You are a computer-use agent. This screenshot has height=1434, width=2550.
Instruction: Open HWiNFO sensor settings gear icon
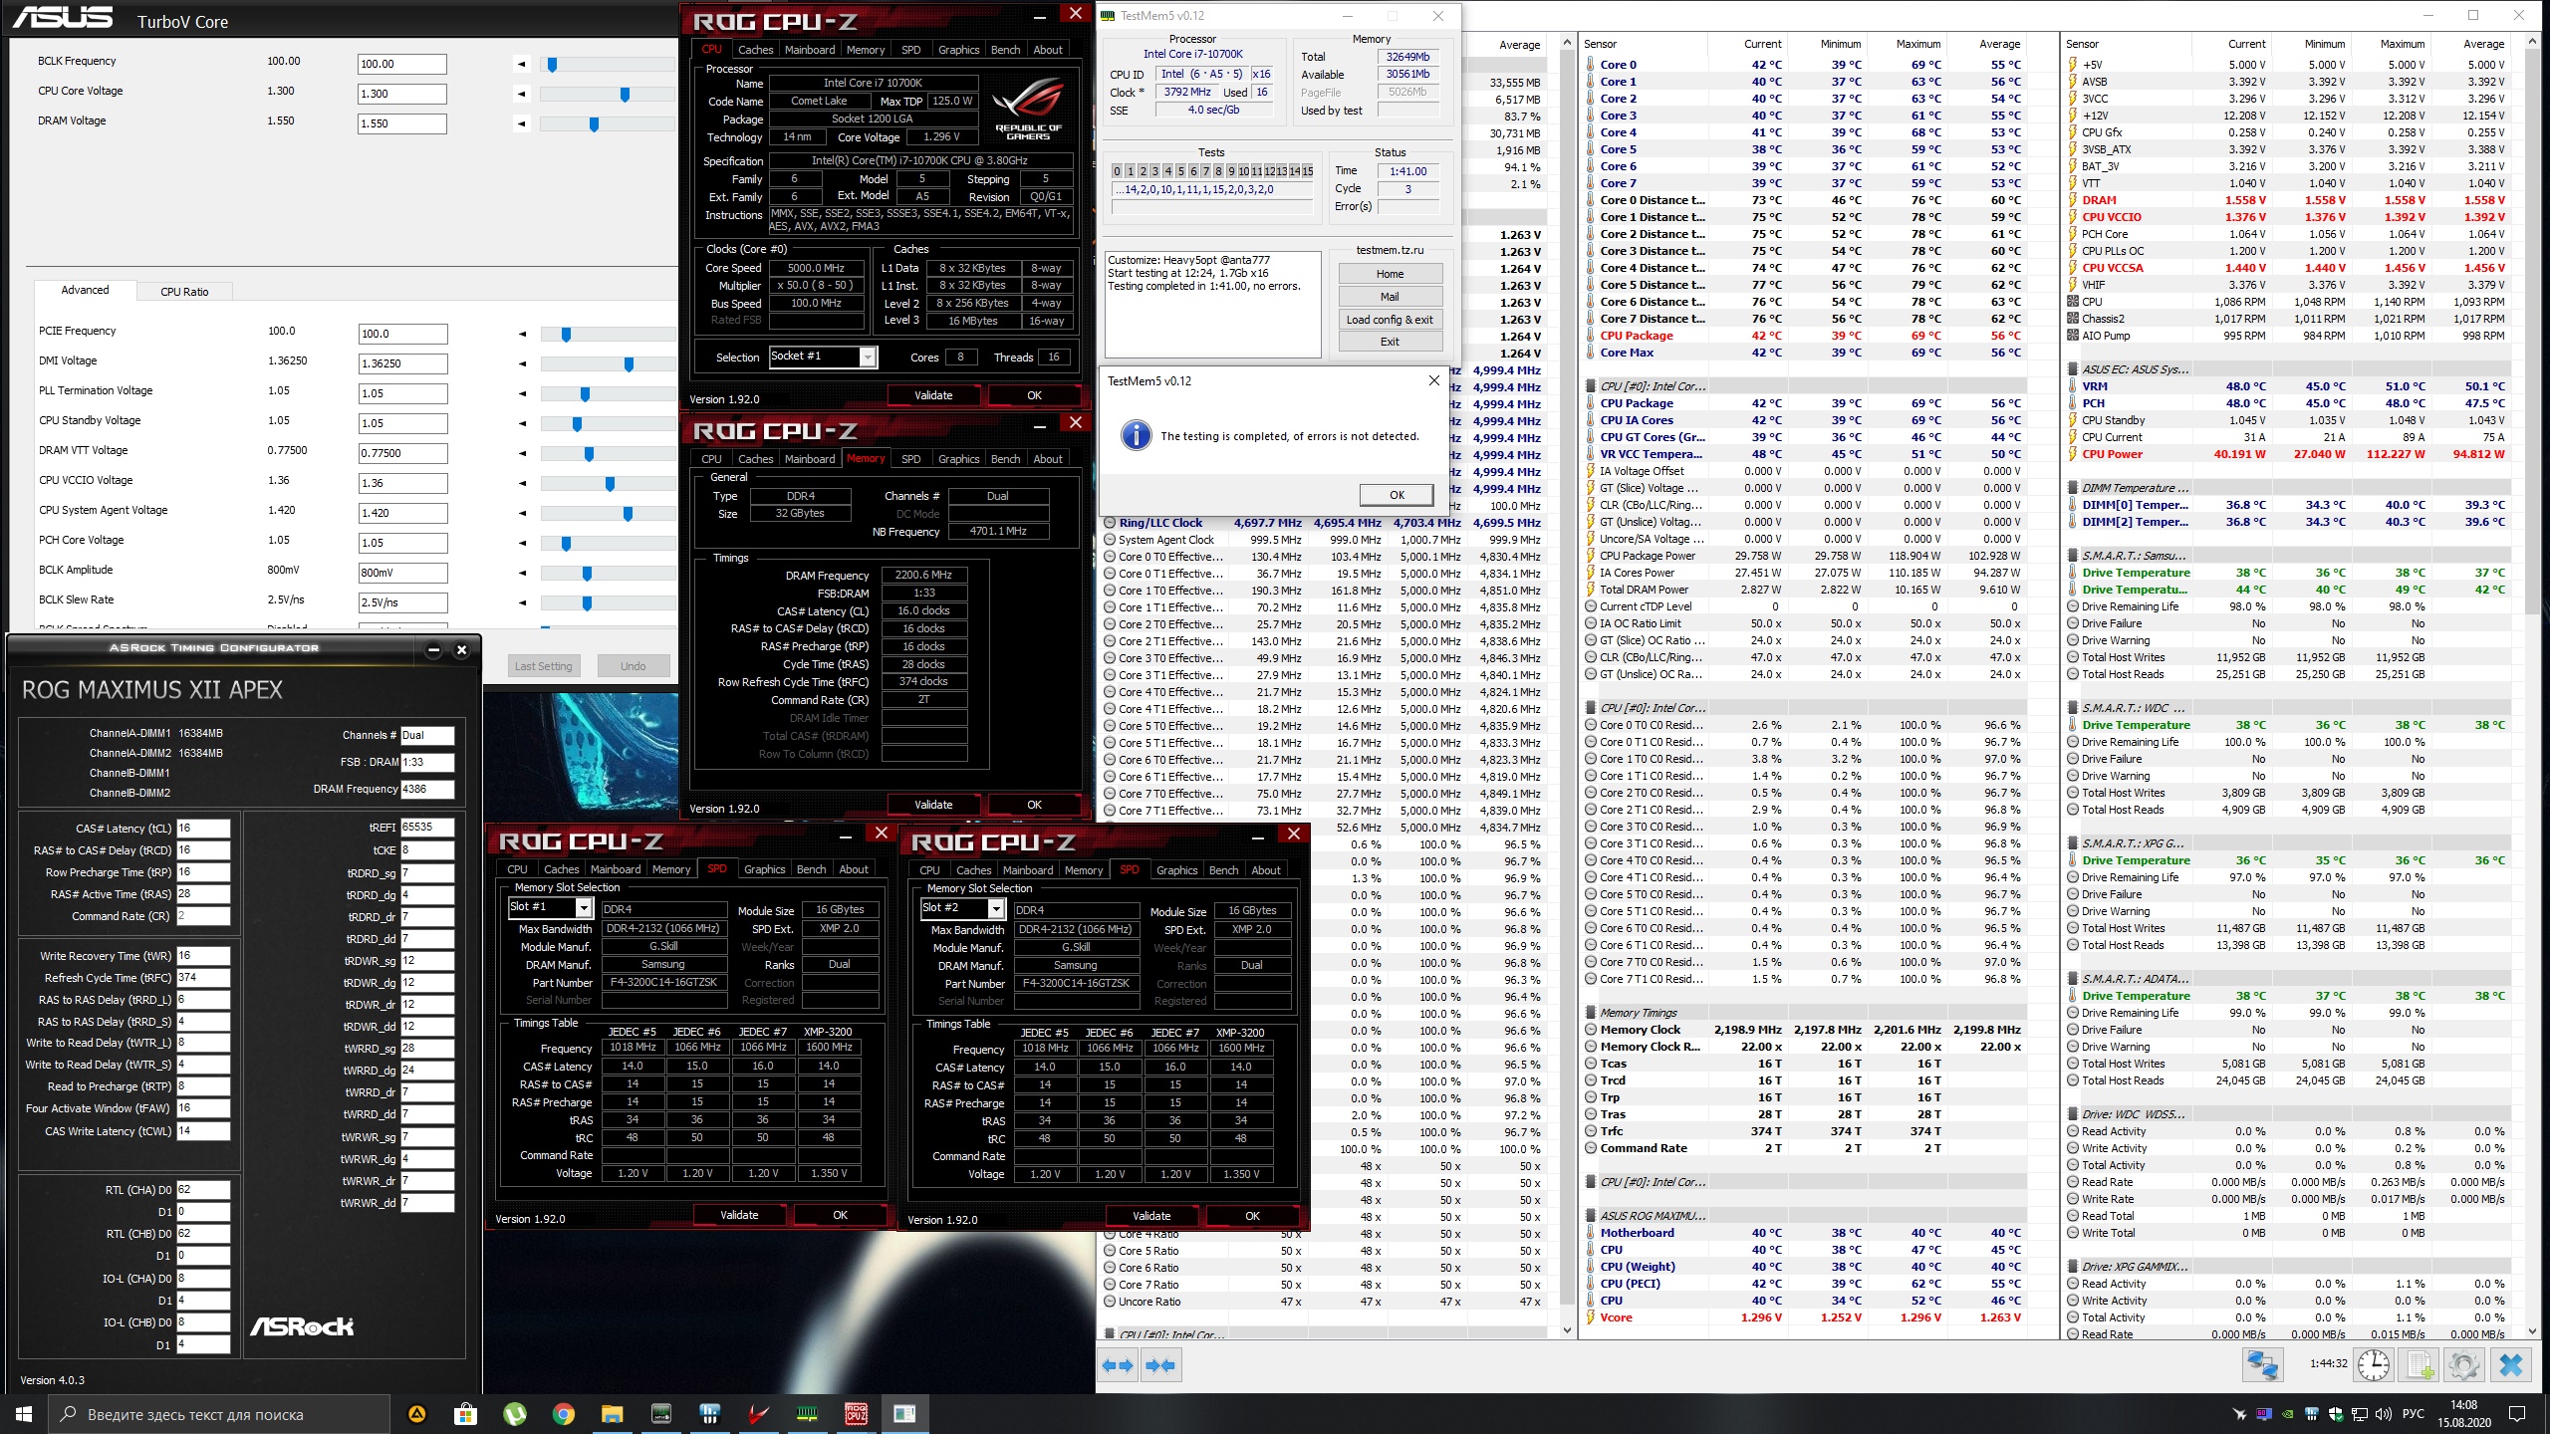click(2463, 1364)
